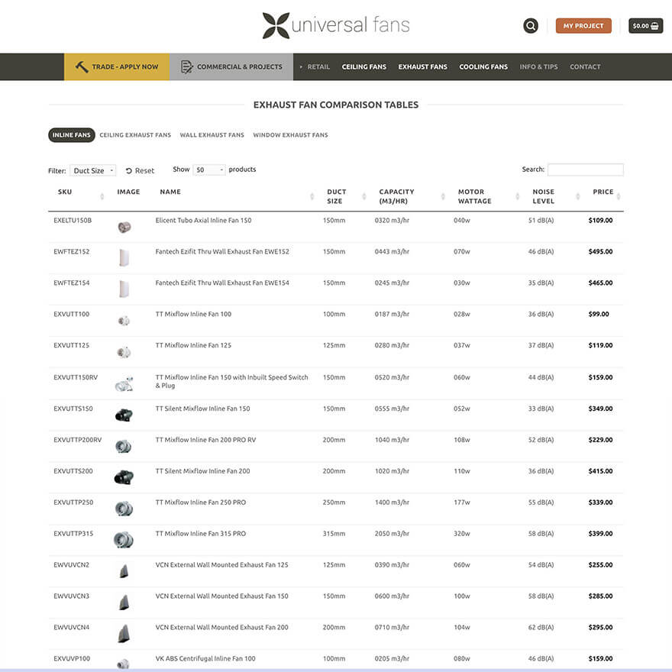Select the Inline Fans filter pill
The width and height of the screenshot is (672, 672).
pyautogui.click(x=71, y=134)
